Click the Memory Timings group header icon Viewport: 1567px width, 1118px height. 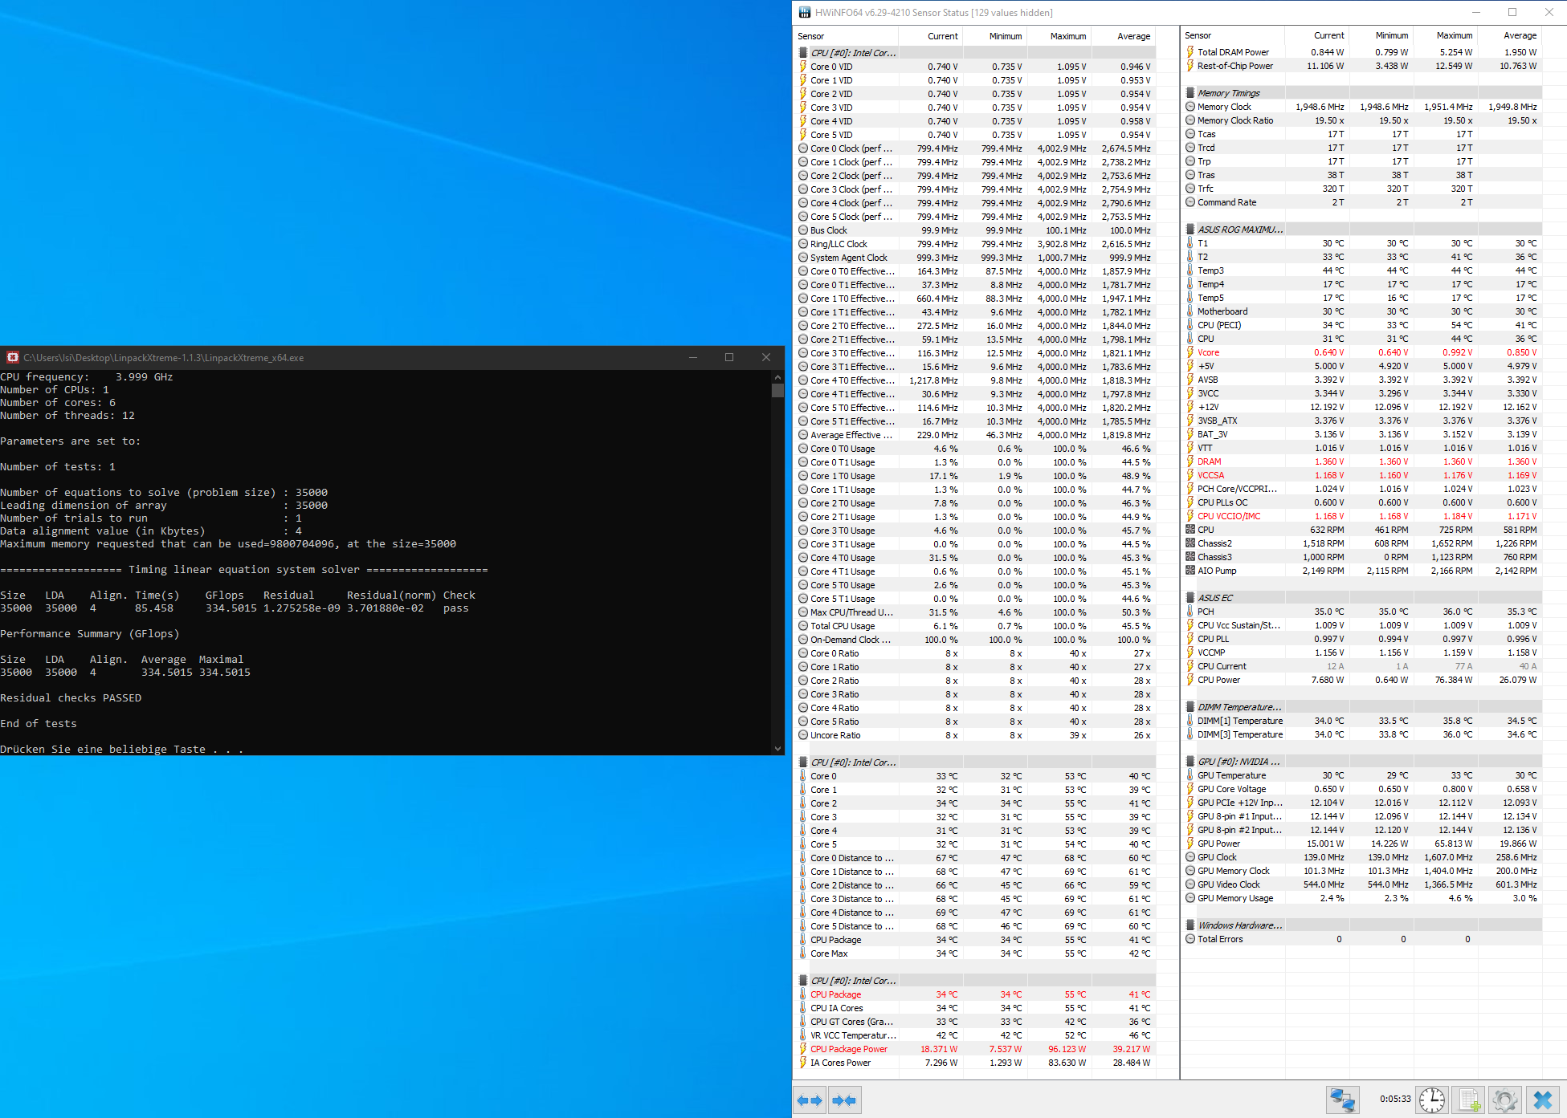(x=1190, y=93)
